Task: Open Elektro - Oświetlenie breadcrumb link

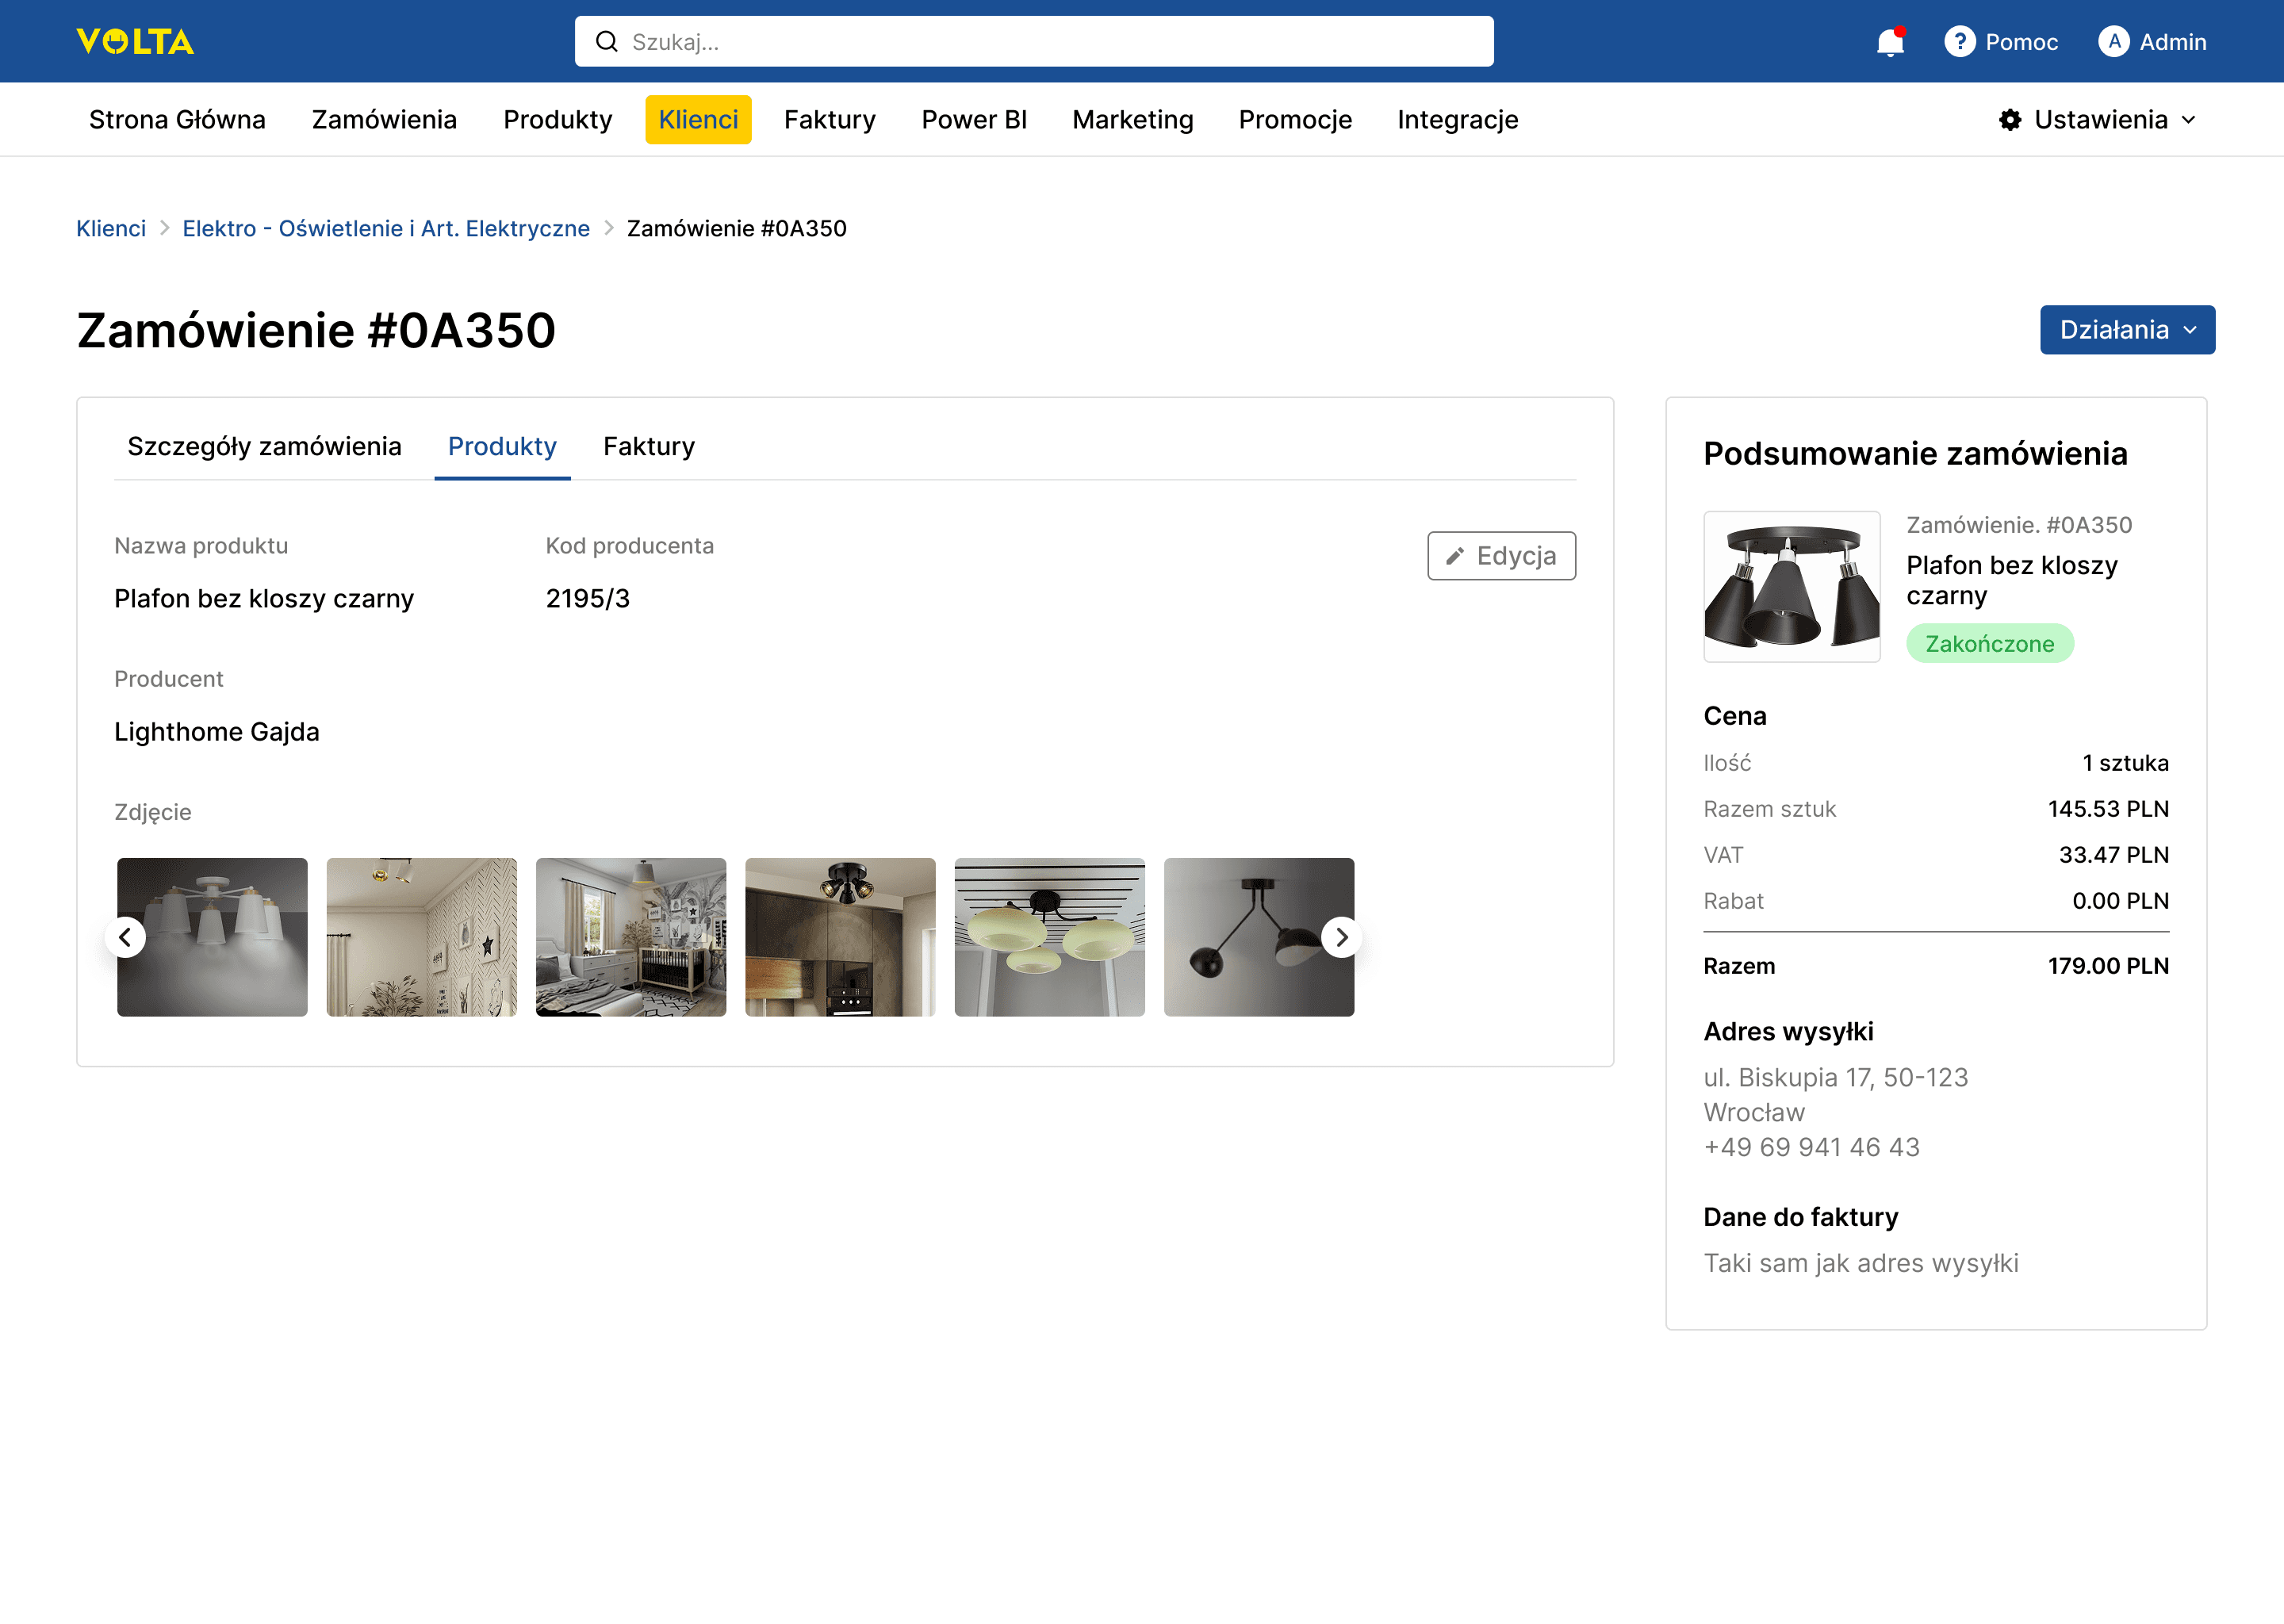Action: [386, 228]
